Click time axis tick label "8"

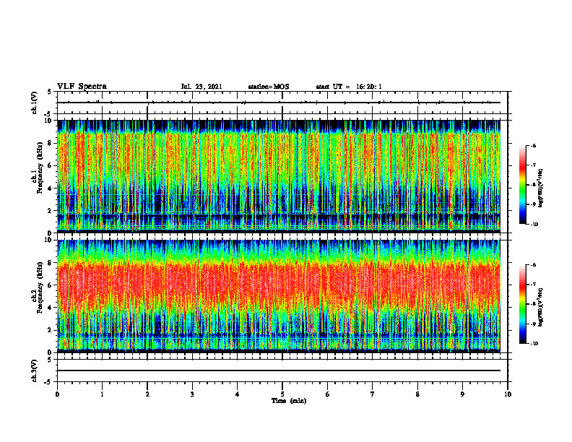point(417,394)
